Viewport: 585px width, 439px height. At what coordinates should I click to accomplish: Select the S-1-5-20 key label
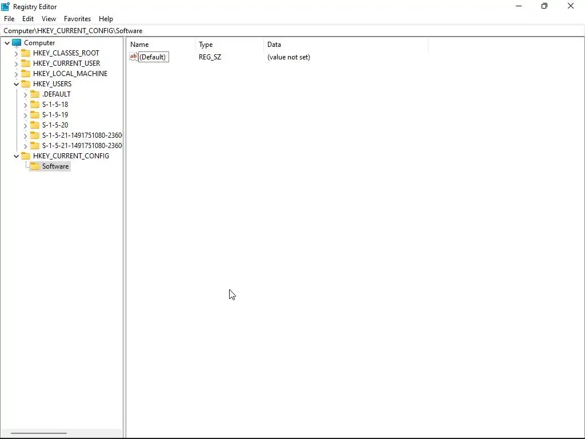pyautogui.click(x=55, y=125)
